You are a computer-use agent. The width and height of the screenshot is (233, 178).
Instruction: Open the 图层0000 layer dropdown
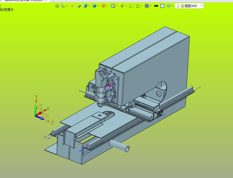coord(201,6)
